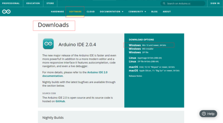Open the Cloud tab
The image size is (223, 123).
coord(91,11)
